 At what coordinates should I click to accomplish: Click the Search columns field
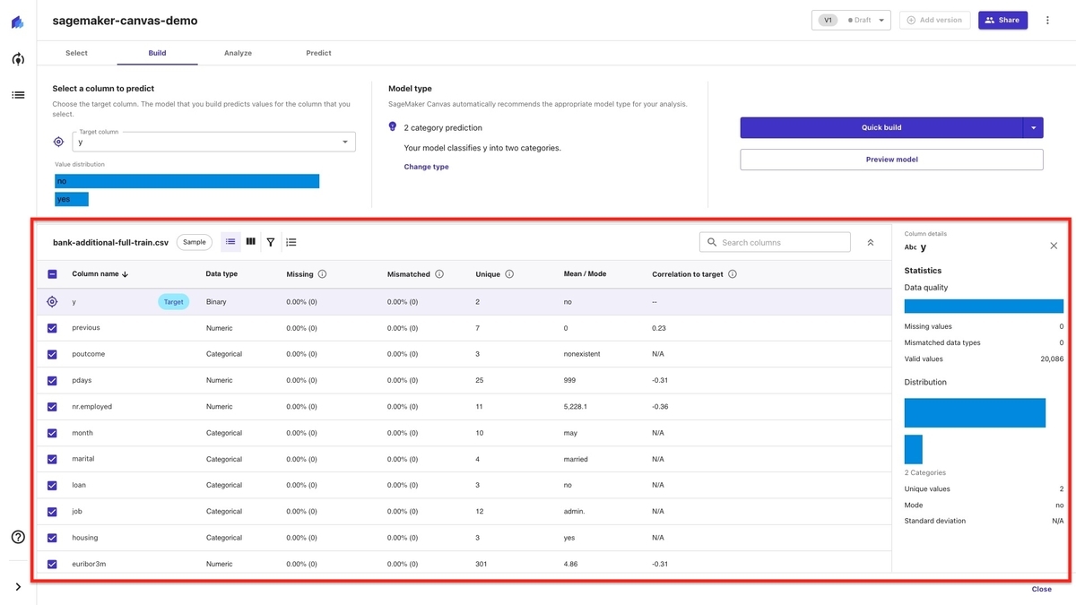(x=775, y=242)
